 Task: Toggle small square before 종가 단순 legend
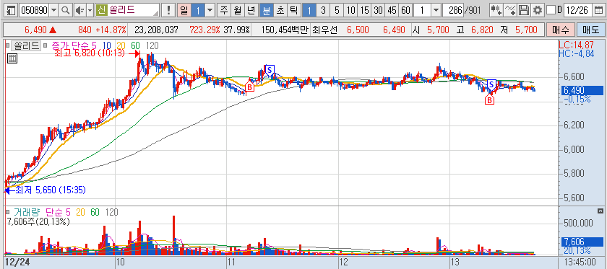(x=46, y=45)
